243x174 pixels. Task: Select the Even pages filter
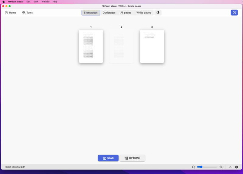click(91, 12)
